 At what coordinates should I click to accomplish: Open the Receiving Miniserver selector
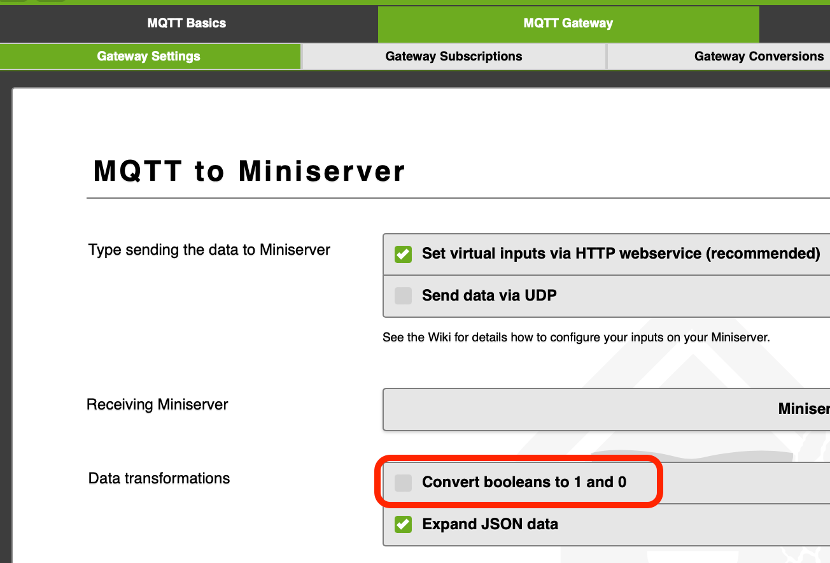(x=606, y=409)
